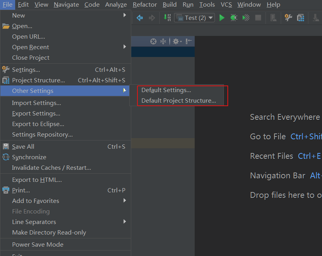Open the Test (2) run configuration dropdown
This screenshot has width=322, height=256.
[x=194, y=18]
